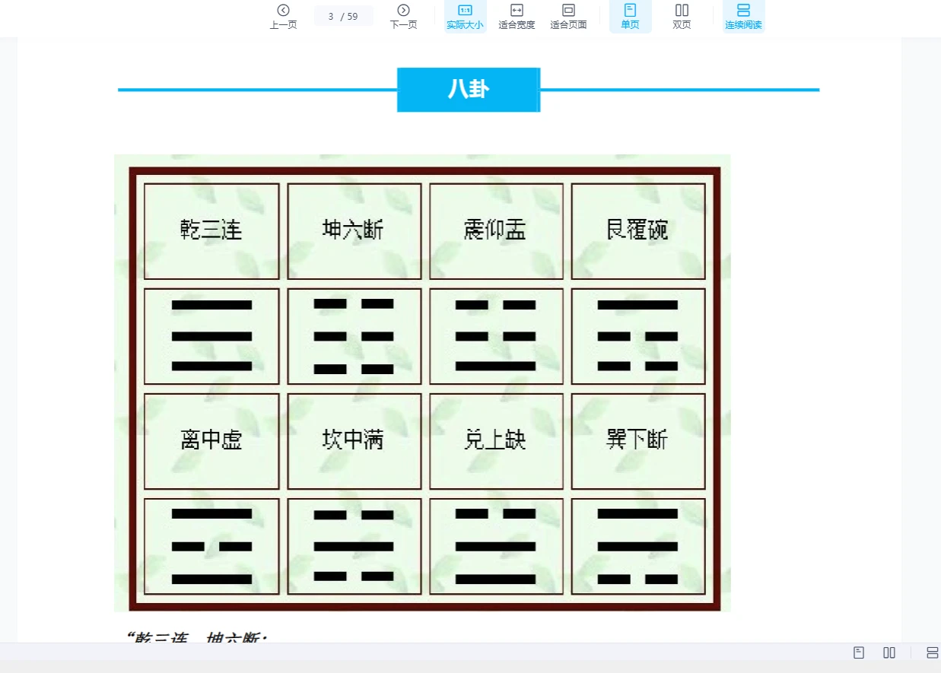Click the 八卦 heading banner
The height and width of the screenshot is (673, 941).
click(x=469, y=90)
